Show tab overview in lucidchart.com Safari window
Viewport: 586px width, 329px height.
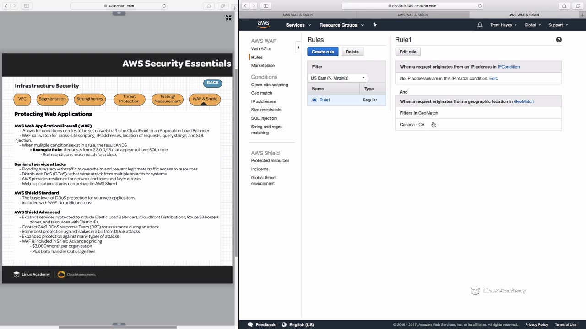[x=222, y=6]
